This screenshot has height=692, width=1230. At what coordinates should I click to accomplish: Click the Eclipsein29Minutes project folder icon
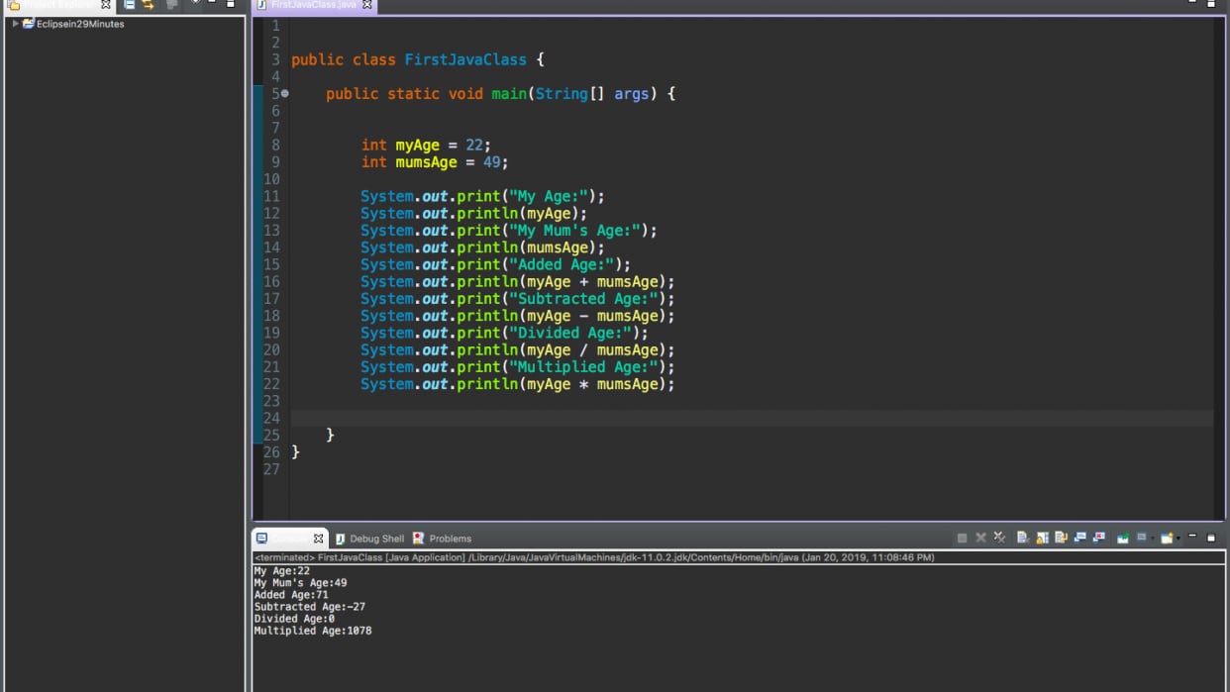[x=29, y=24]
